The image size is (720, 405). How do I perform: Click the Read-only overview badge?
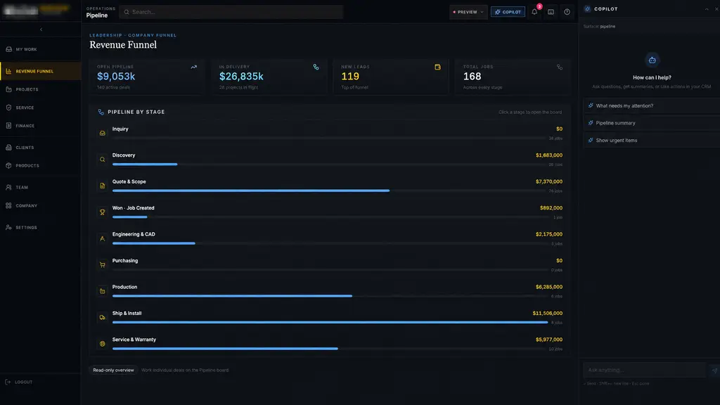point(113,370)
